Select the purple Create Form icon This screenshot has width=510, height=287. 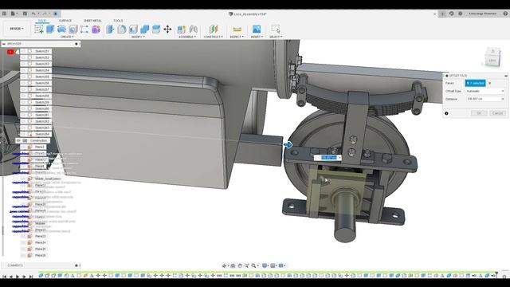[x=96, y=29]
